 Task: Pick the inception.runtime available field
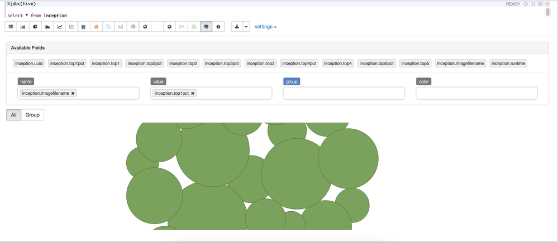[508, 64]
